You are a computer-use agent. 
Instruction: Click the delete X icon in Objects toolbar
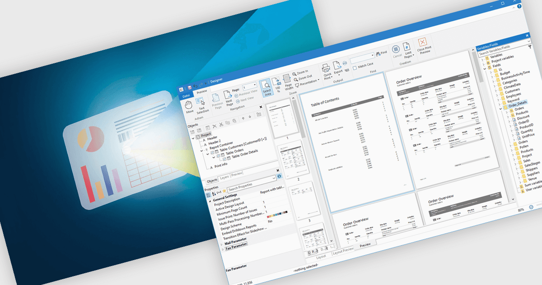214,126
